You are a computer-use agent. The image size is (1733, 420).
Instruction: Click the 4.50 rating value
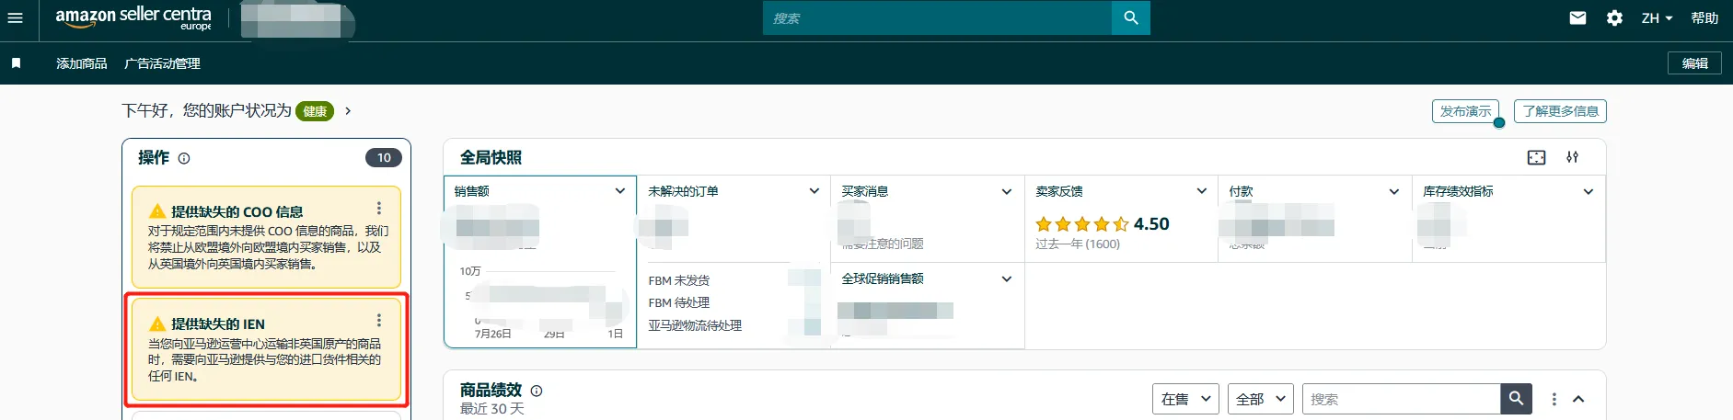pyautogui.click(x=1151, y=224)
